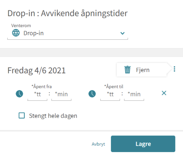Click the Lagre save button

(x=143, y=144)
